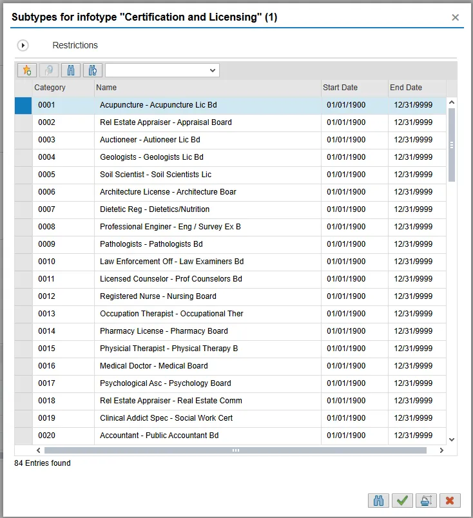Click the Print list icon
Screen dimensions: 473x518
tap(426, 501)
